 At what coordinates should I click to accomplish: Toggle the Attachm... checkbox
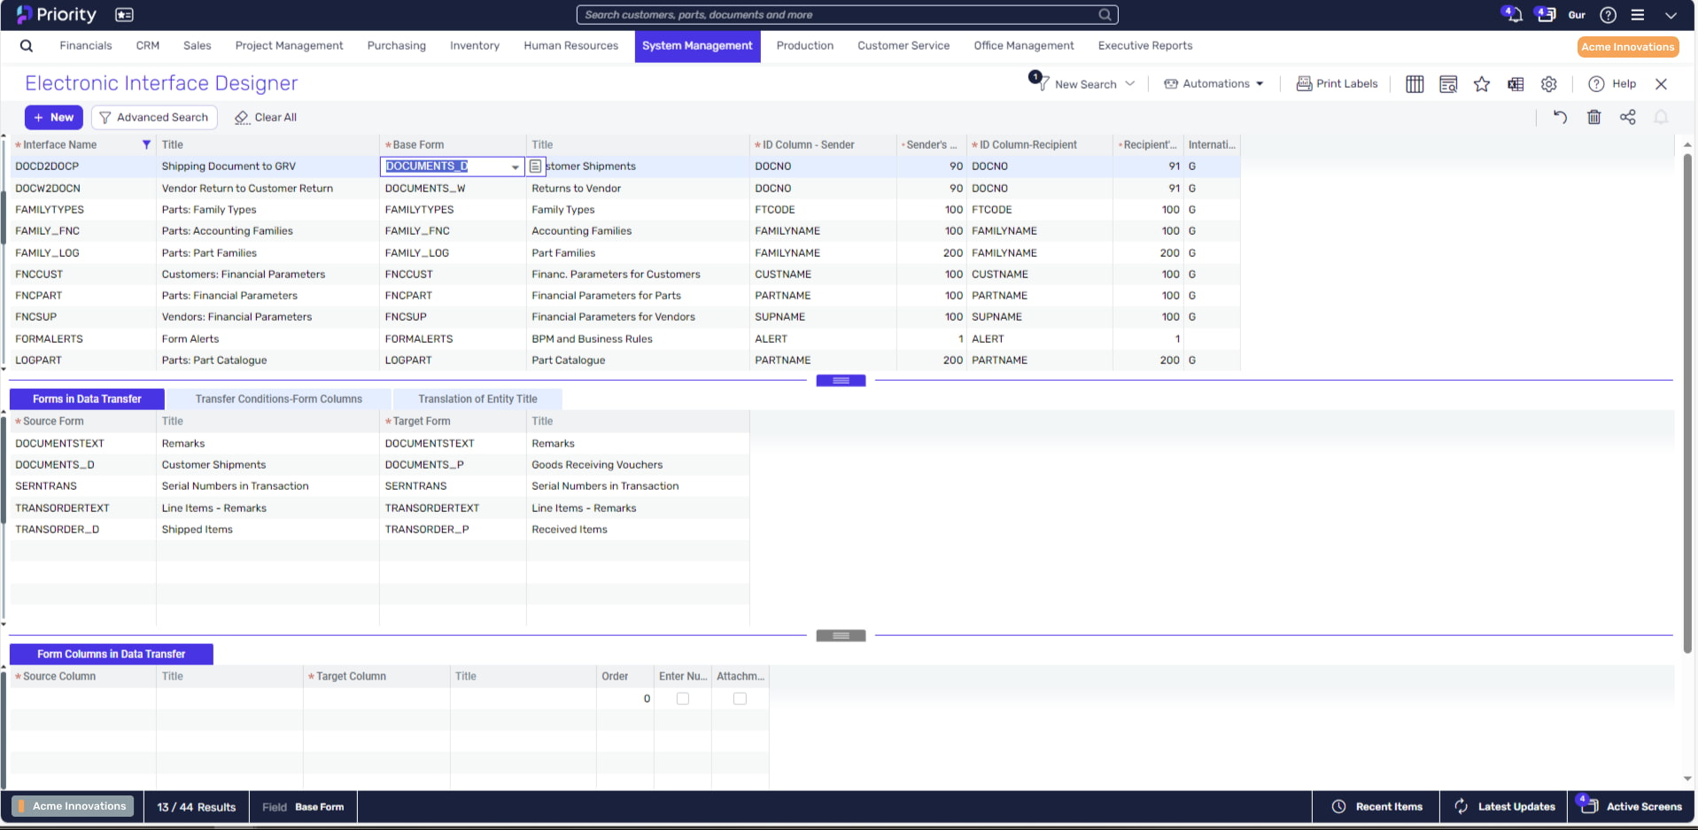point(740,699)
